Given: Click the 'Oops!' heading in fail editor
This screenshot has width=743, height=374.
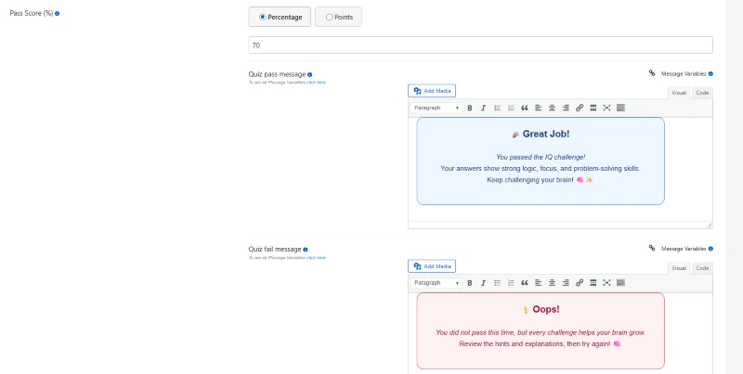Looking at the screenshot, I should (541, 309).
